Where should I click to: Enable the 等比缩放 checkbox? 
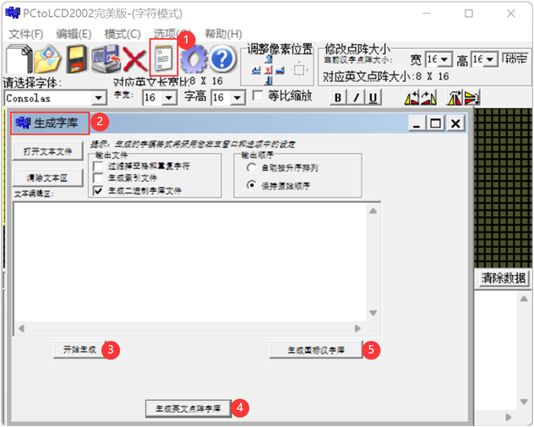258,96
